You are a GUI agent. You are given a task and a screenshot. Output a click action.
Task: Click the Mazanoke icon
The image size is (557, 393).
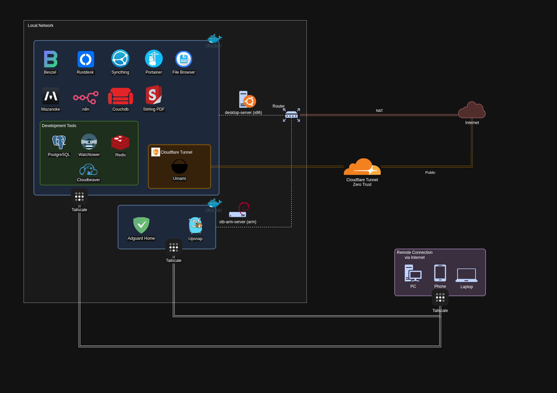[x=51, y=97]
